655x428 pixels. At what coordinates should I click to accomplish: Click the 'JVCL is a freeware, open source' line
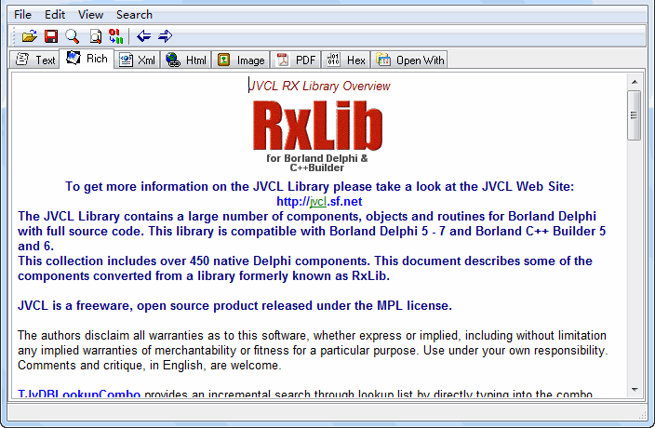click(x=234, y=306)
